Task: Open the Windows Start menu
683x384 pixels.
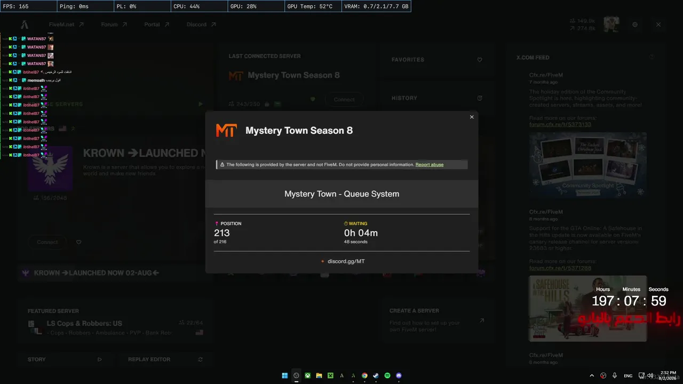Action: [x=285, y=375]
